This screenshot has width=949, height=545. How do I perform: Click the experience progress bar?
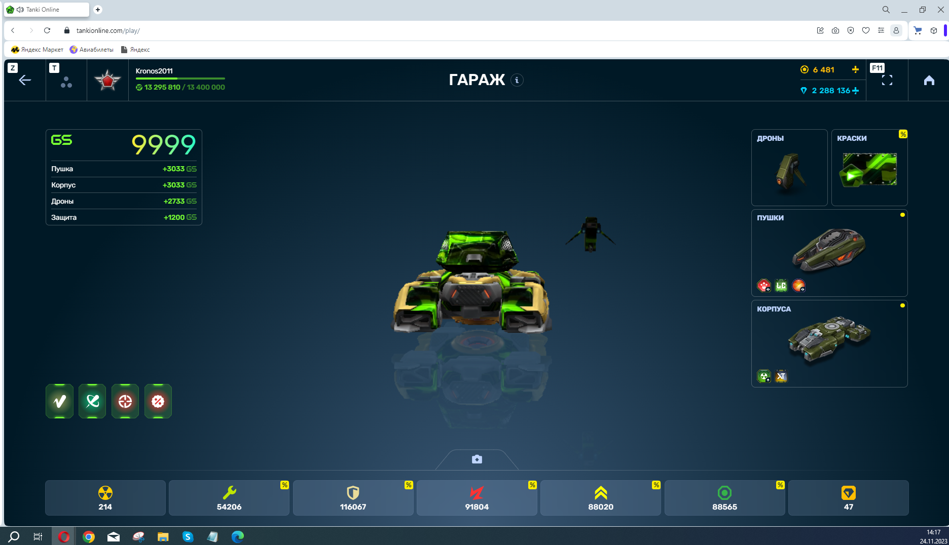tap(180, 79)
